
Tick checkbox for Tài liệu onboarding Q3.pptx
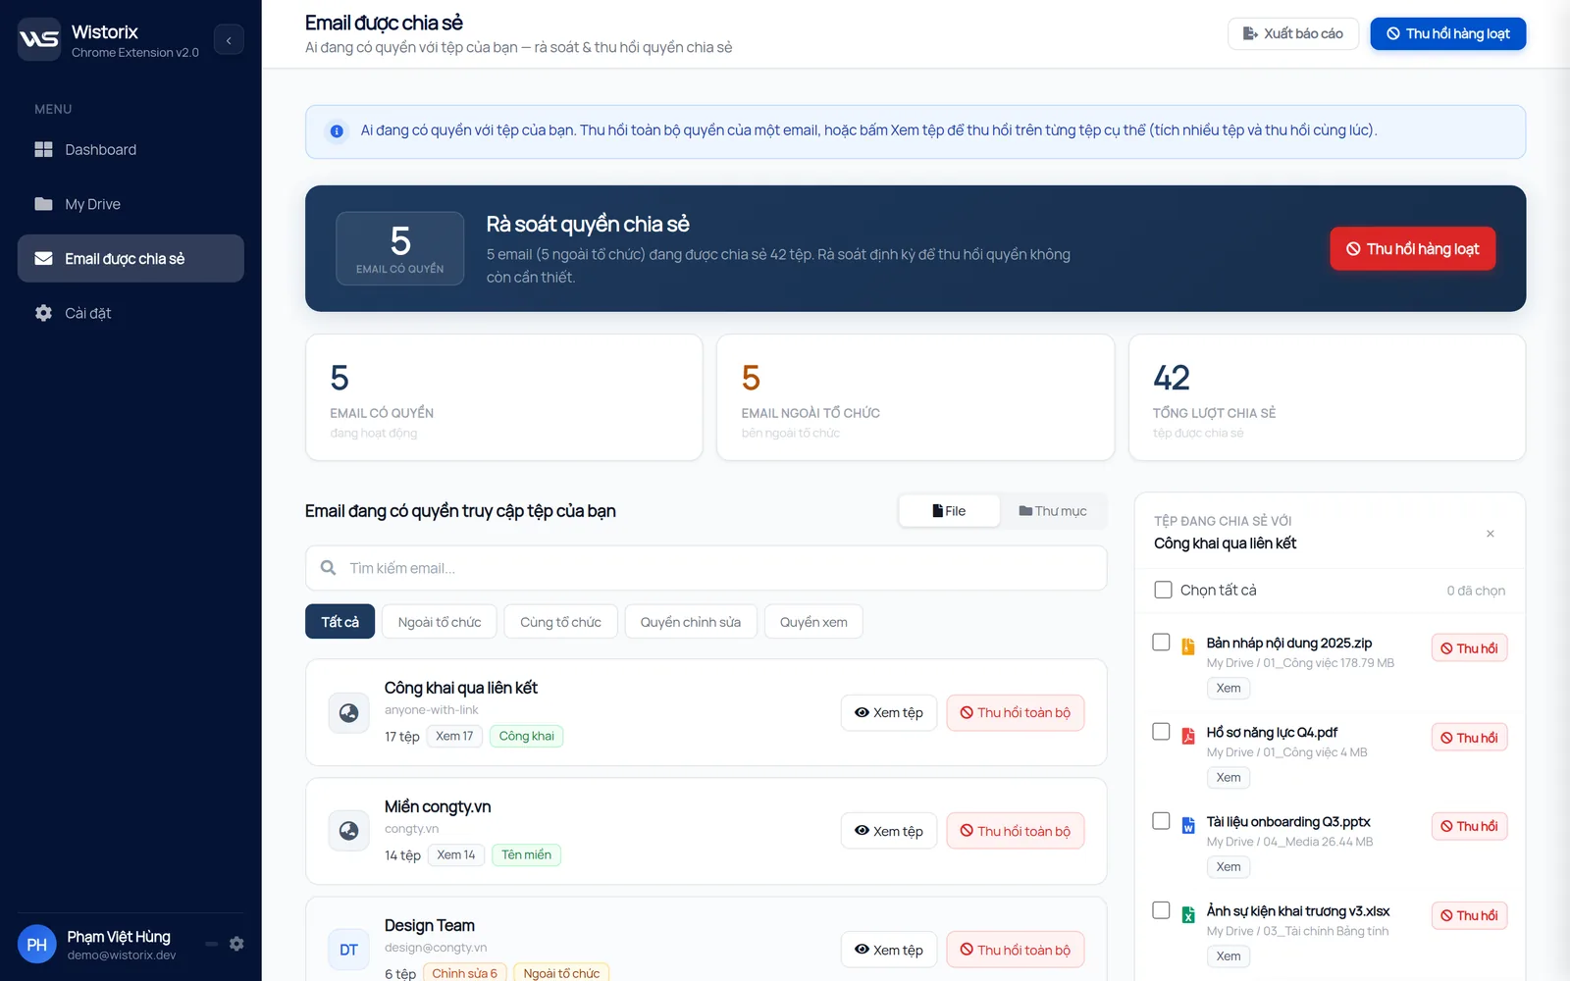click(1161, 820)
